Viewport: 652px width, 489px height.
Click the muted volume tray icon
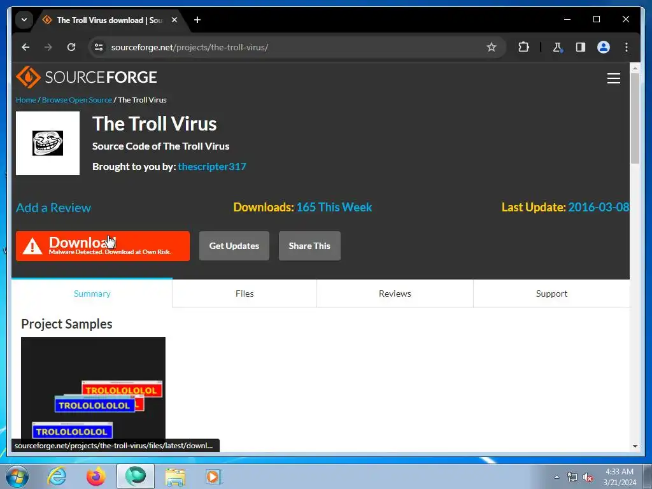[x=588, y=477]
